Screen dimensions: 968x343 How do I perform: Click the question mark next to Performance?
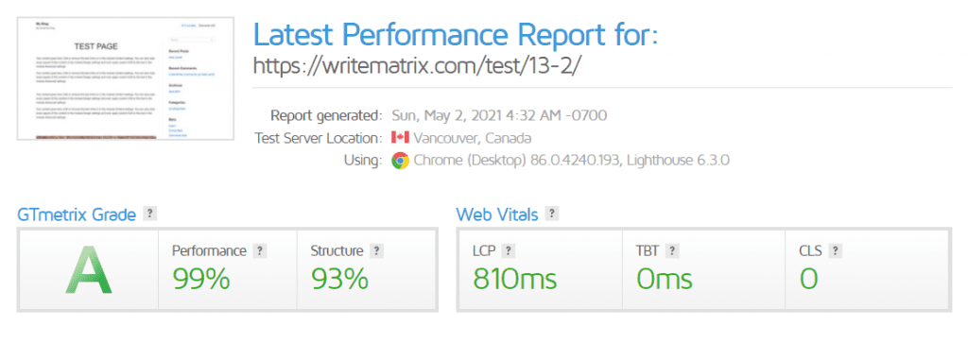pos(260,251)
